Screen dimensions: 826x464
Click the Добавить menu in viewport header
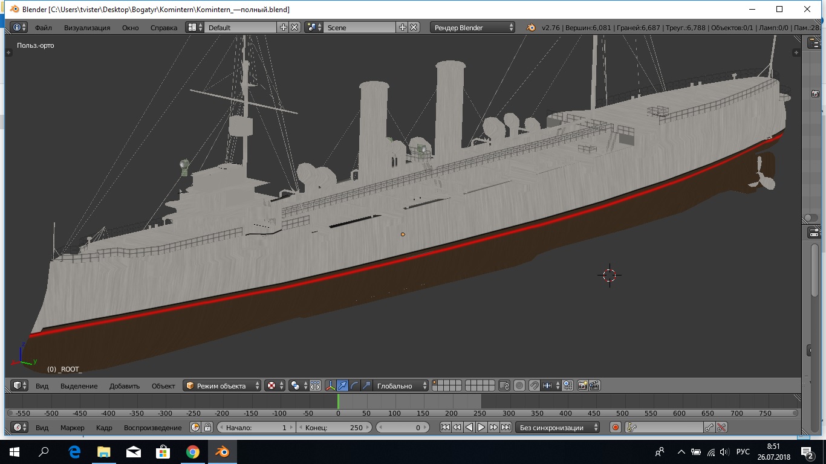tap(124, 385)
